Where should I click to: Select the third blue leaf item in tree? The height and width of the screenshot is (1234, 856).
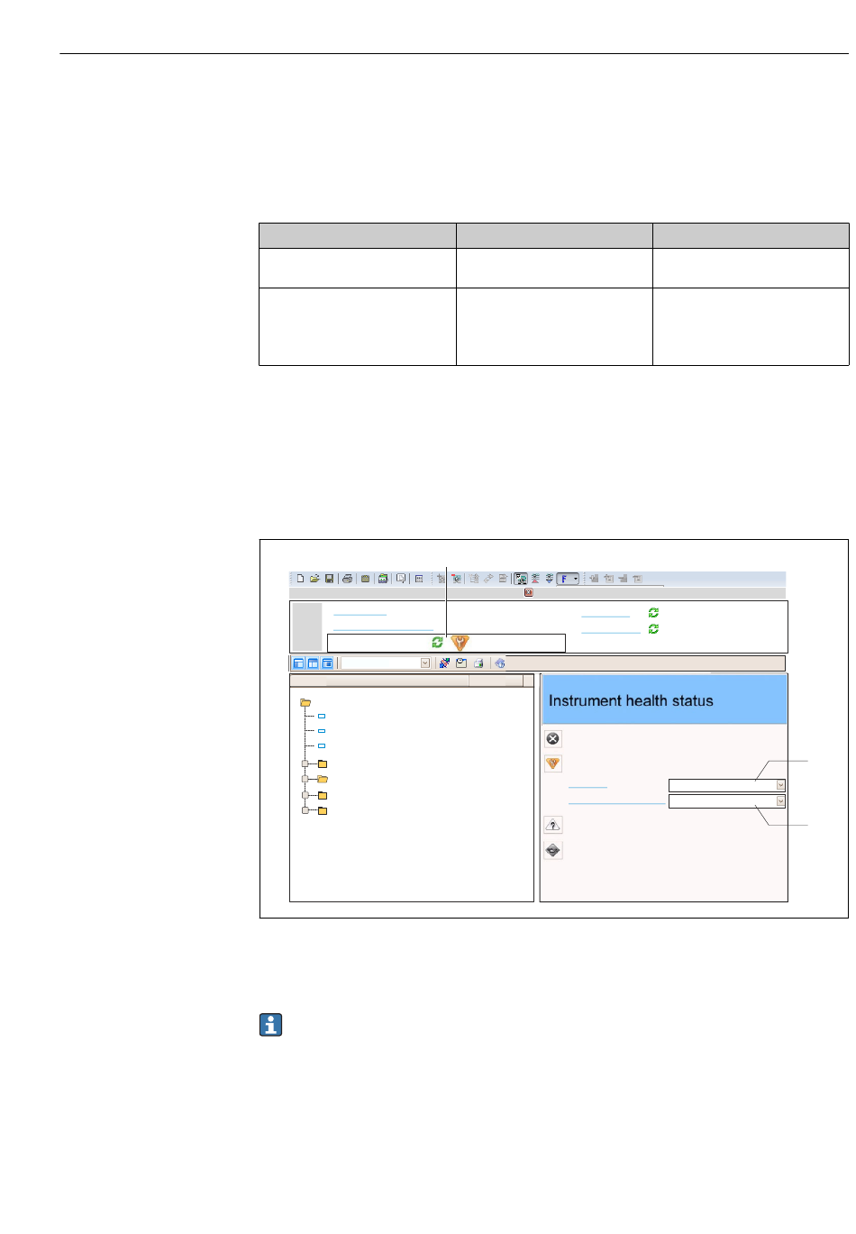(322, 746)
